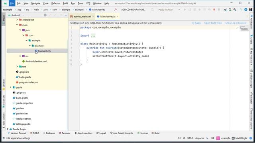Click the blue update arrow icon
255x143 pixels.
[x=246, y=10]
